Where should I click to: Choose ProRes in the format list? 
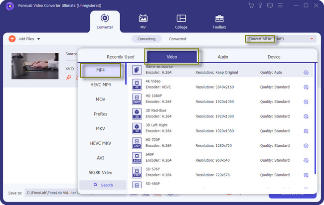point(100,114)
